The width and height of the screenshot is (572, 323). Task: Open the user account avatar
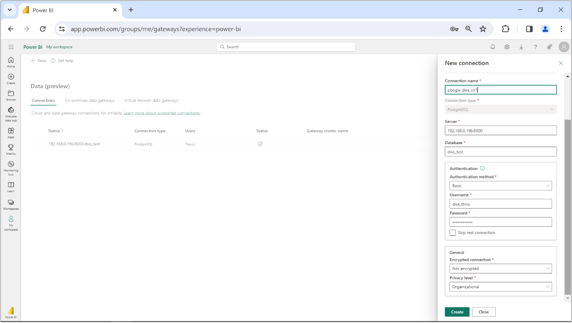(x=564, y=47)
